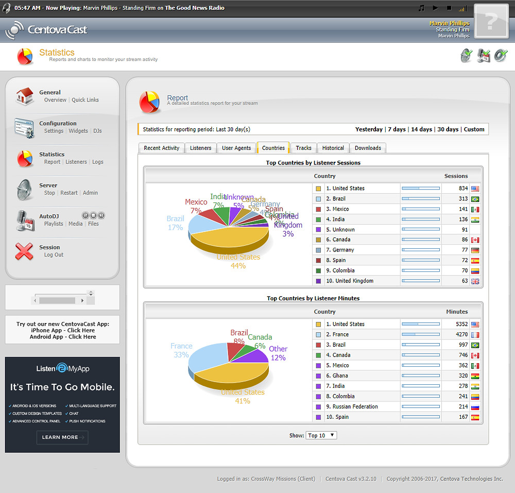The image size is (515, 493).
Task: Click Android App - Click Here link
Action: (x=63, y=337)
